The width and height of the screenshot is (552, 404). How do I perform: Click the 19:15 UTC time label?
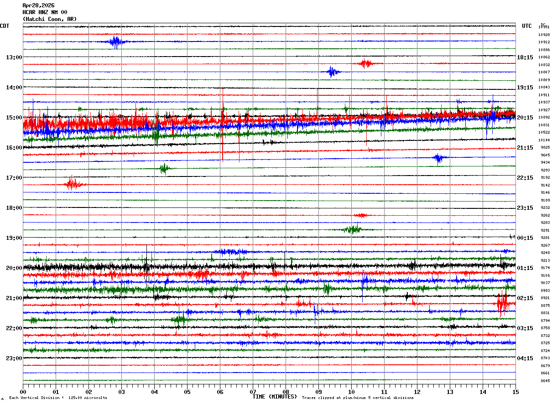click(x=525, y=88)
